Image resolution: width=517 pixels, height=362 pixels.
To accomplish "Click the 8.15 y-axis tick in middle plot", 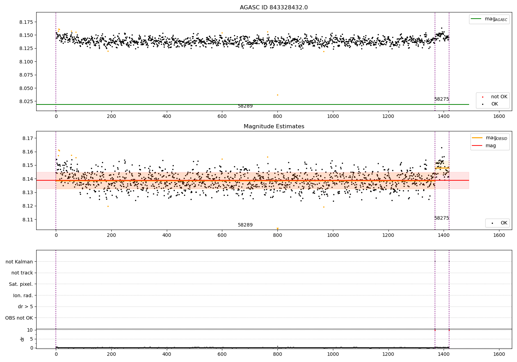I will pyautogui.click(x=28, y=165).
